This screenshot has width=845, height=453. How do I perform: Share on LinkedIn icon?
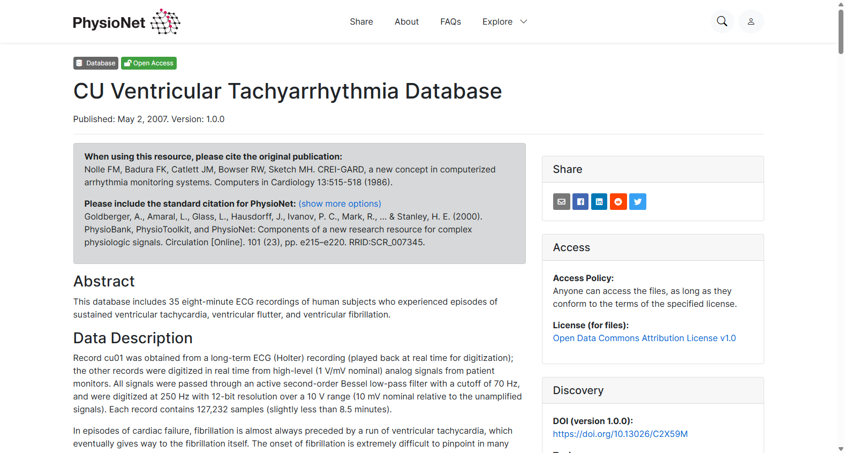tap(599, 202)
